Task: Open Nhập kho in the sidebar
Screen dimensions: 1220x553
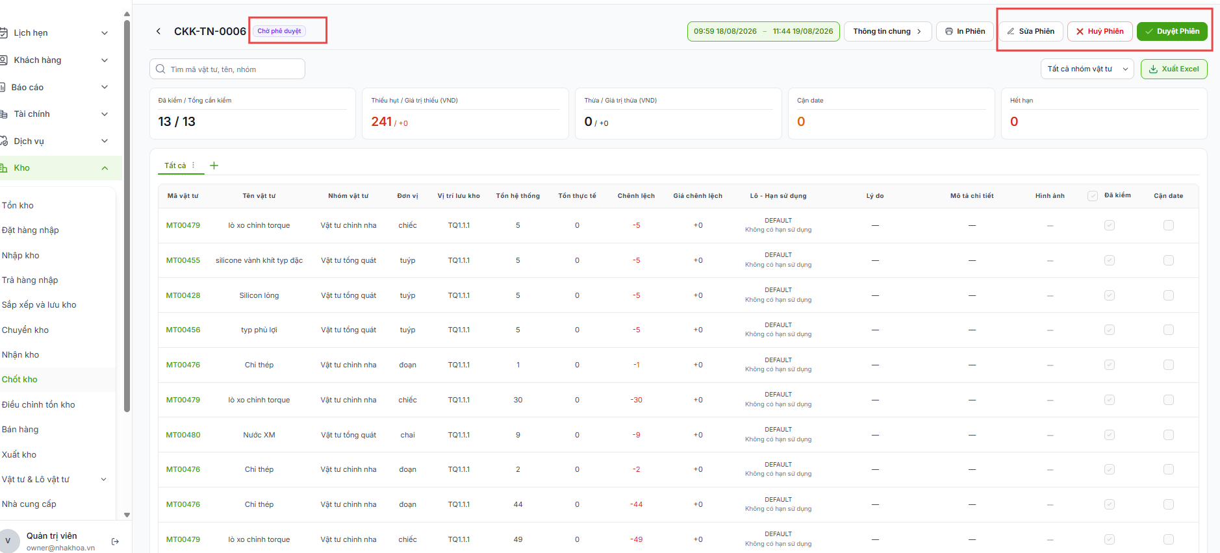Action: click(21, 255)
